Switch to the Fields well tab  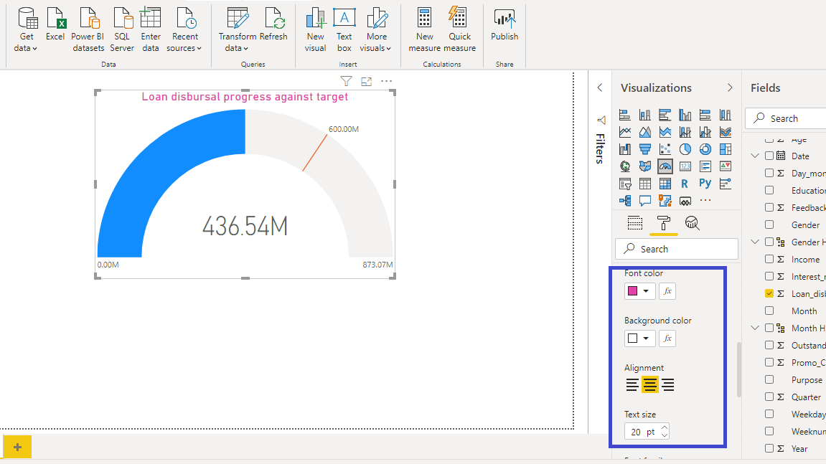635,223
